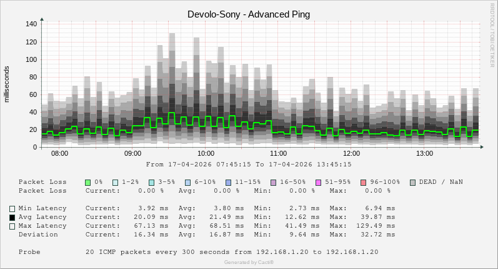Select the DEAD / NaN legend swatch
This screenshot has width=498, height=269.
pyautogui.click(x=413, y=182)
